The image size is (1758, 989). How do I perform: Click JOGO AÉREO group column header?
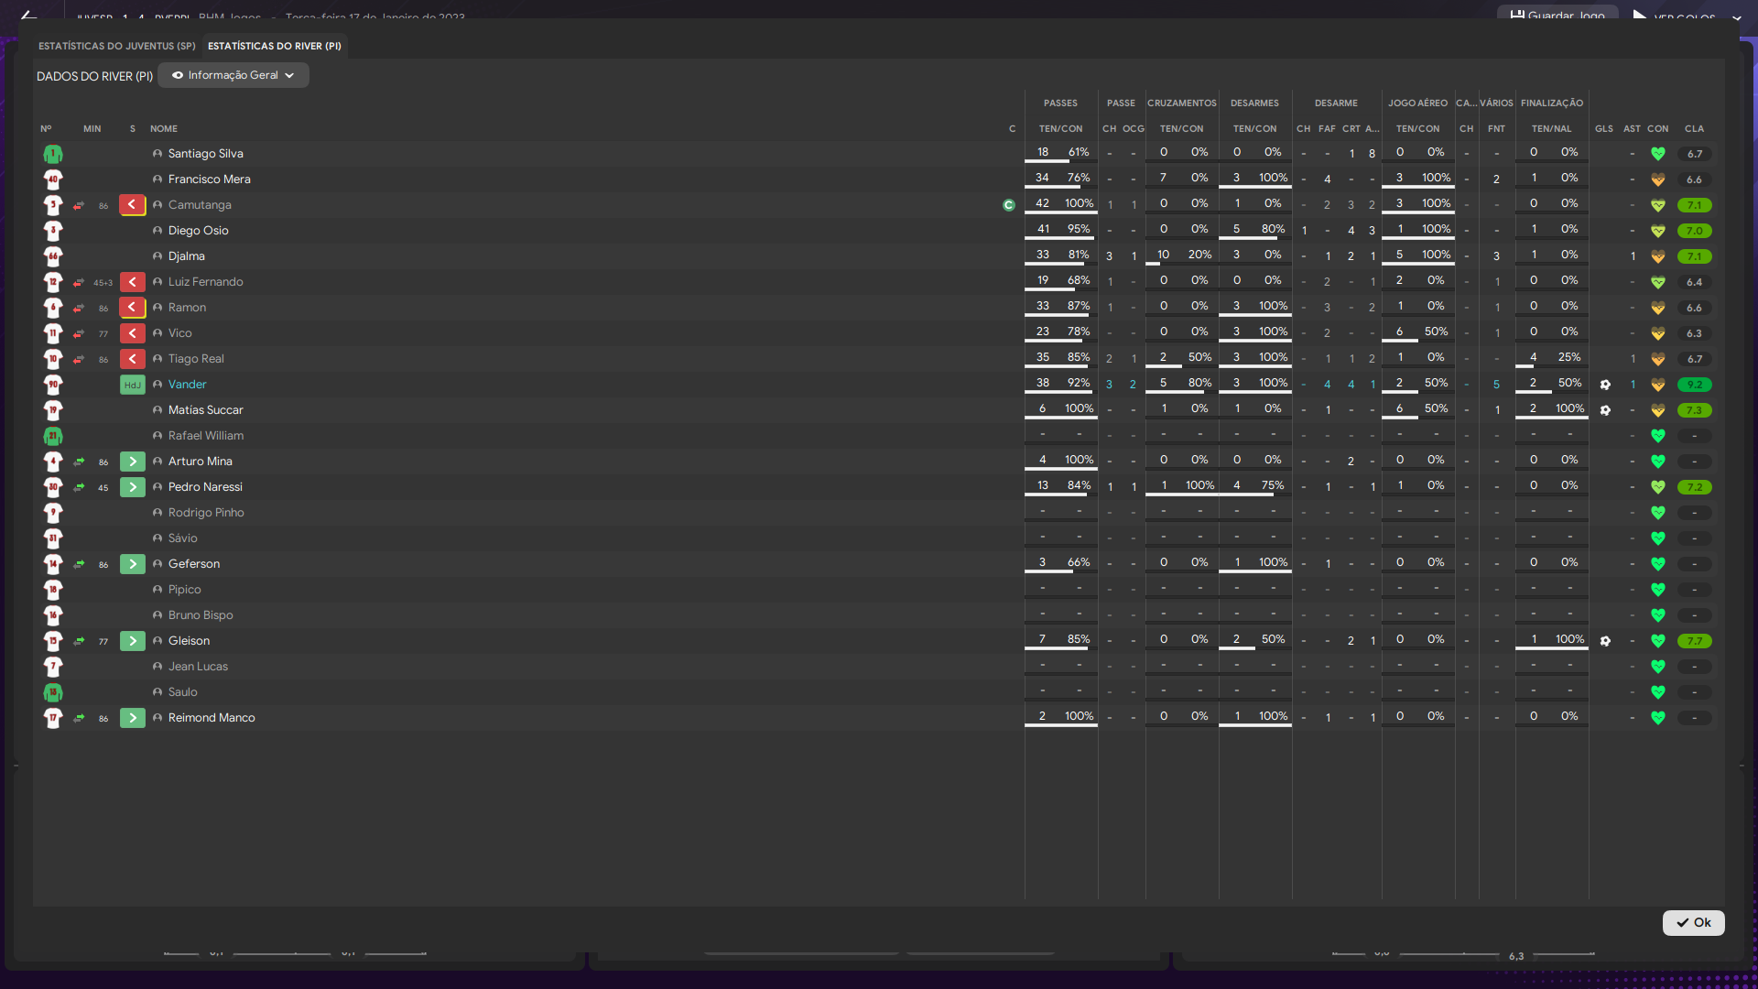click(1417, 103)
